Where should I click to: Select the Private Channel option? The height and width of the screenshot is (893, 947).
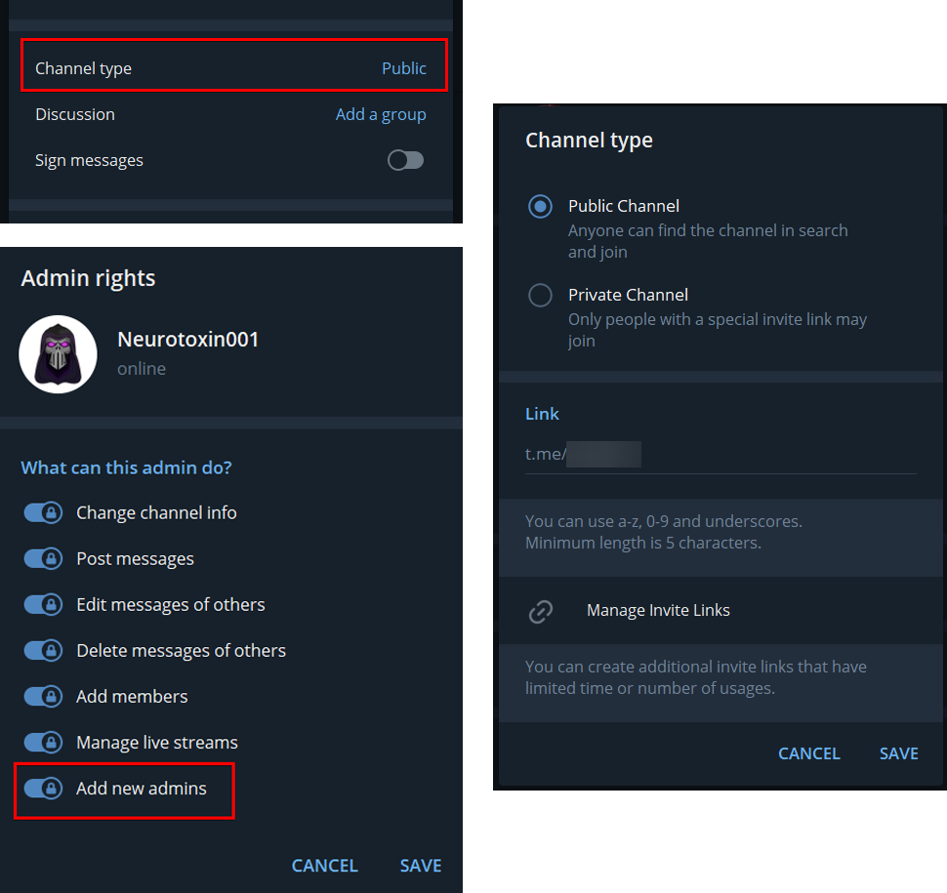540,295
